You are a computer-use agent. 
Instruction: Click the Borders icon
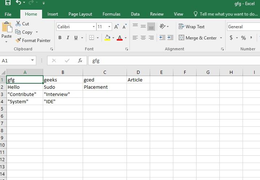pos(91,38)
